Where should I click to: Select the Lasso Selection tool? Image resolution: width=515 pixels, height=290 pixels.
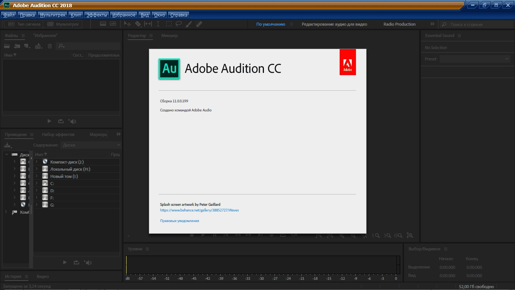coord(178,24)
